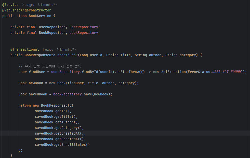Image resolution: width=250 pixels, height=158 pixels.
Task: Click the newBook variable declaration
Action: click(36, 83)
